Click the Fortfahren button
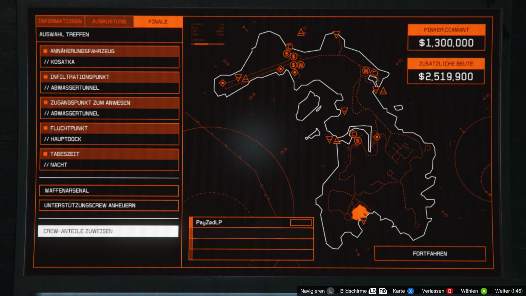The image size is (526, 296). pyautogui.click(x=430, y=254)
